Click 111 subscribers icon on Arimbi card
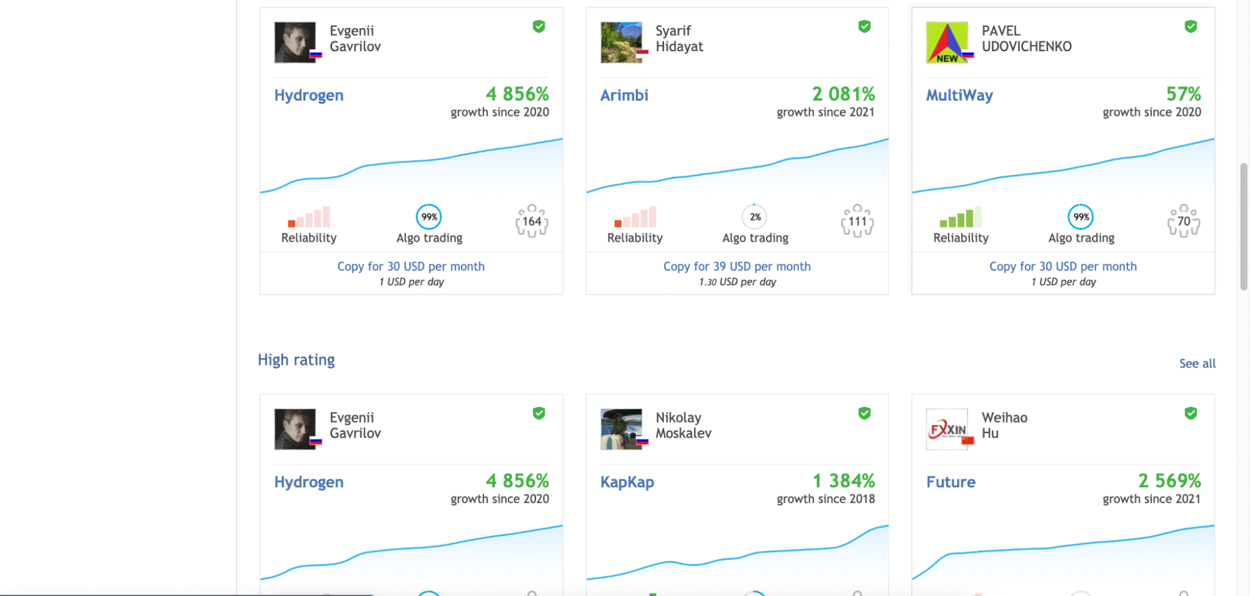The width and height of the screenshot is (1250, 596). pos(857,221)
